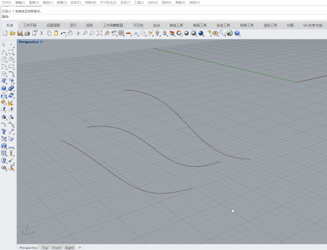Undo with the curved arrow icon
The height and width of the screenshot is (250, 327).
[x=63, y=33]
